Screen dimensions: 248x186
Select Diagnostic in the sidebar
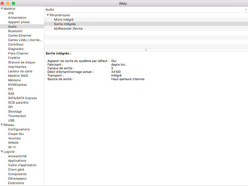pyautogui.click(x=16, y=49)
